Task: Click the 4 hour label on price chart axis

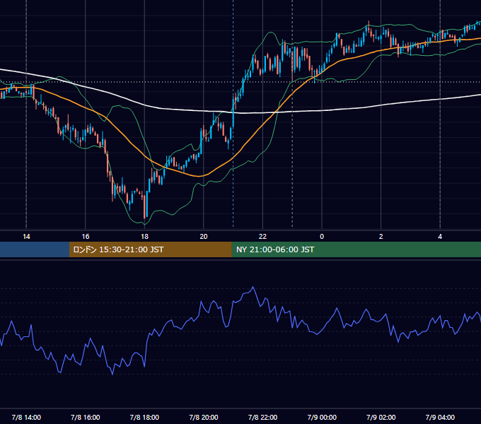Action: coord(440,237)
